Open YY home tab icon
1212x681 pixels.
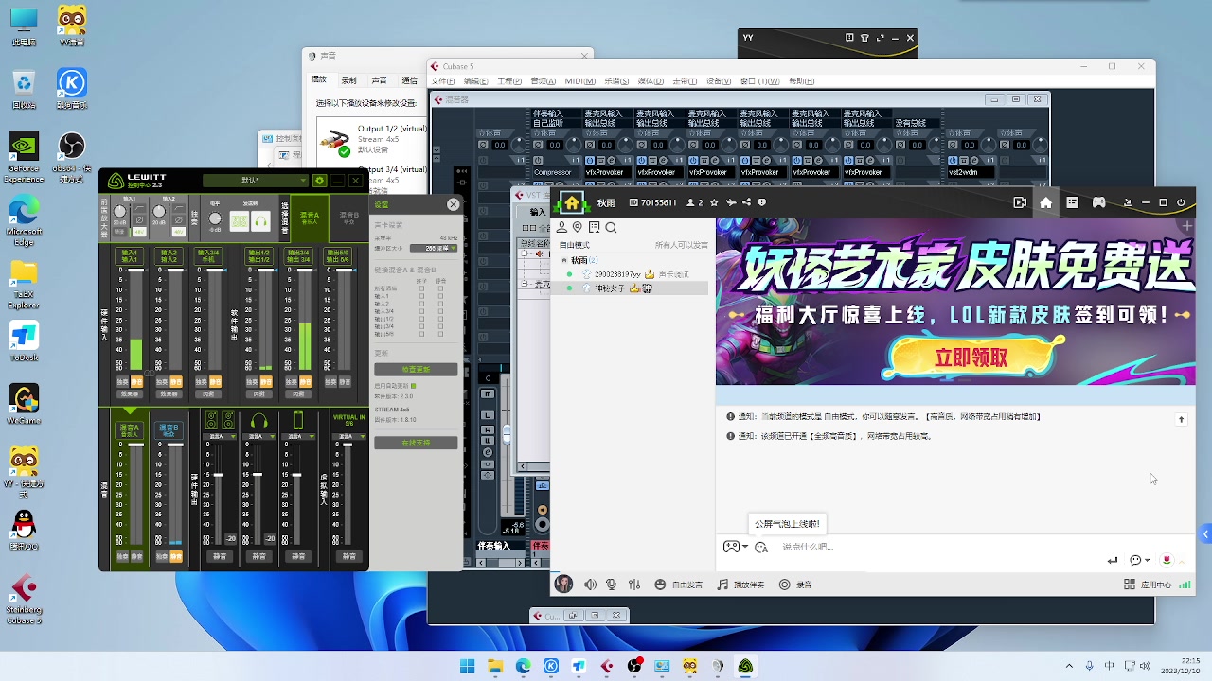(x=1045, y=202)
